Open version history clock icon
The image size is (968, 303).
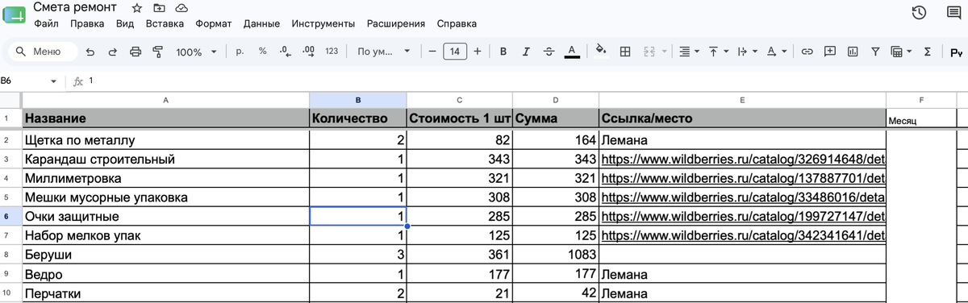click(918, 12)
